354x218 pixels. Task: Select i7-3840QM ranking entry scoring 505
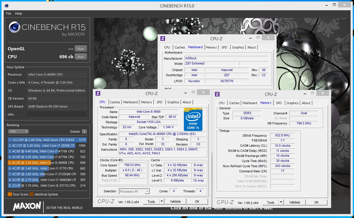47,180
